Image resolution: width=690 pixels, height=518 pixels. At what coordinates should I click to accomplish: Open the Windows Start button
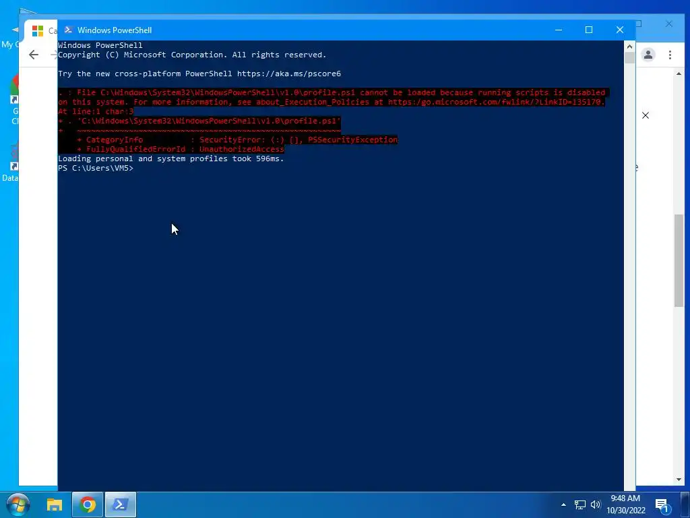pyautogui.click(x=18, y=505)
